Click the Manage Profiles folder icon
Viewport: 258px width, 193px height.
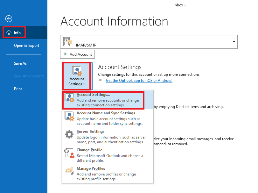click(69, 171)
